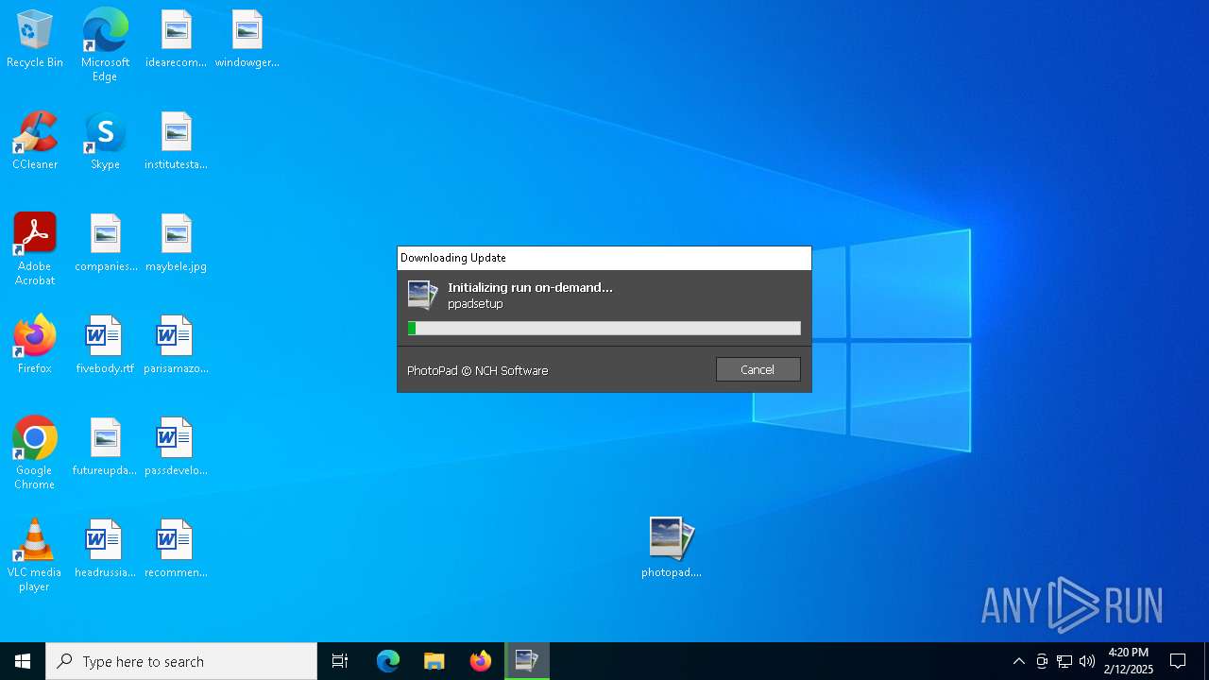Select the Microsoft Edge desktop shortcut
Viewport: 1209px width, 680px height.
[105, 45]
